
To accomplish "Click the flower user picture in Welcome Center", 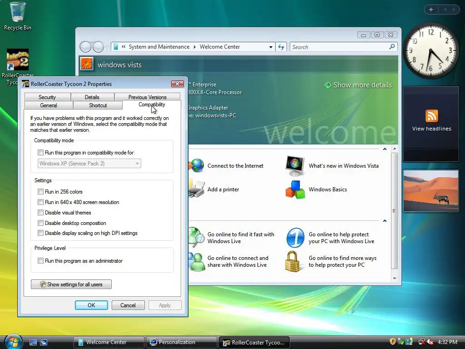I will tap(87, 64).
